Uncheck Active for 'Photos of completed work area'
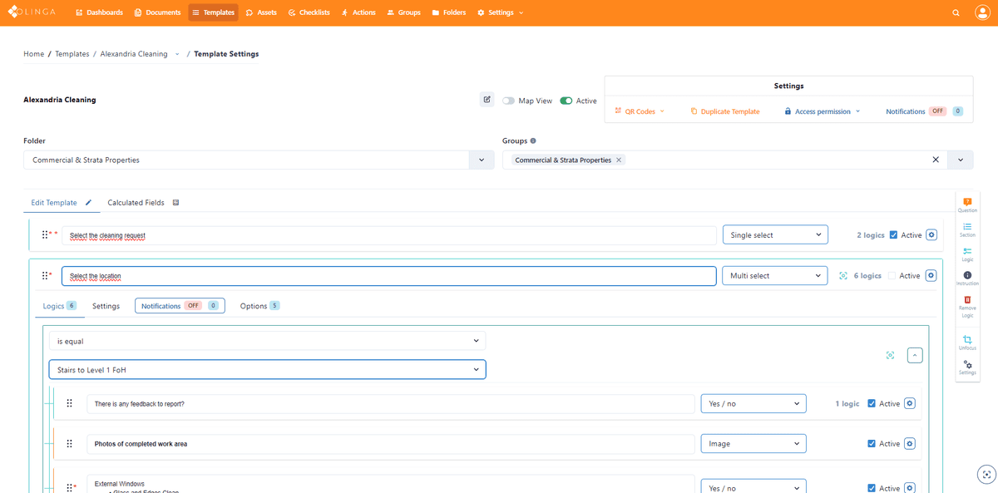This screenshot has height=493, width=998. point(871,444)
